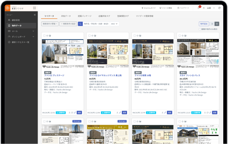228x144 pixels.
Task: Open comment icon on スカイ ファシロ パレス card
Action: point(208,112)
